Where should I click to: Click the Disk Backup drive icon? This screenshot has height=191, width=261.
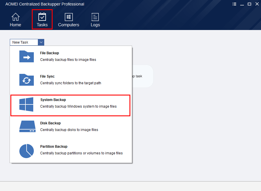[27, 126]
